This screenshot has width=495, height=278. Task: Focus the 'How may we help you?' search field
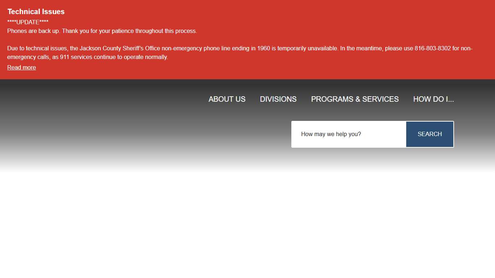click(x=349, y=134)
